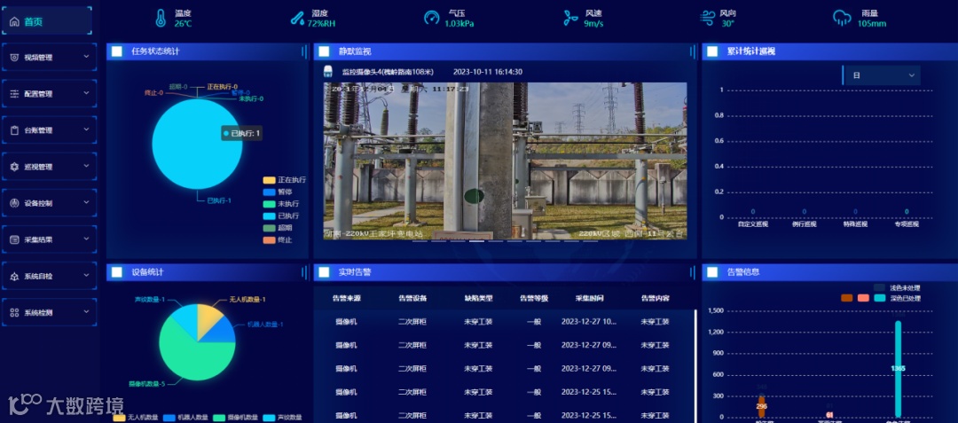Go to the 首页 home menu item
This screenshot has width=958, height=423.
(x=48, y=20)
